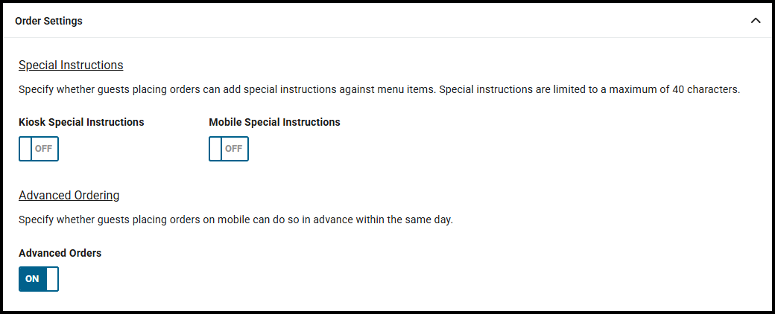Collapse the Order Settings panel chevron
This screenshot has height=314, width=775.
pos(756,21)
